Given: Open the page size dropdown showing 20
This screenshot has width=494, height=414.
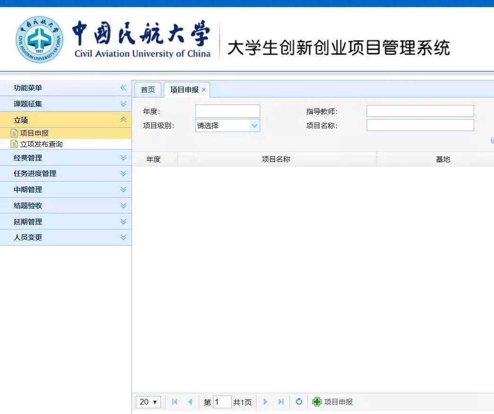Looking at the screenshot, I should tap(148, 402).
